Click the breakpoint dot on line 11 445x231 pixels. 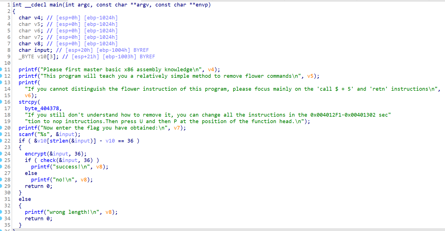(1, 69)
